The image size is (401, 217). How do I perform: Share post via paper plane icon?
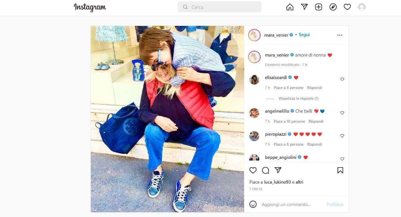[x=278, y=170]
